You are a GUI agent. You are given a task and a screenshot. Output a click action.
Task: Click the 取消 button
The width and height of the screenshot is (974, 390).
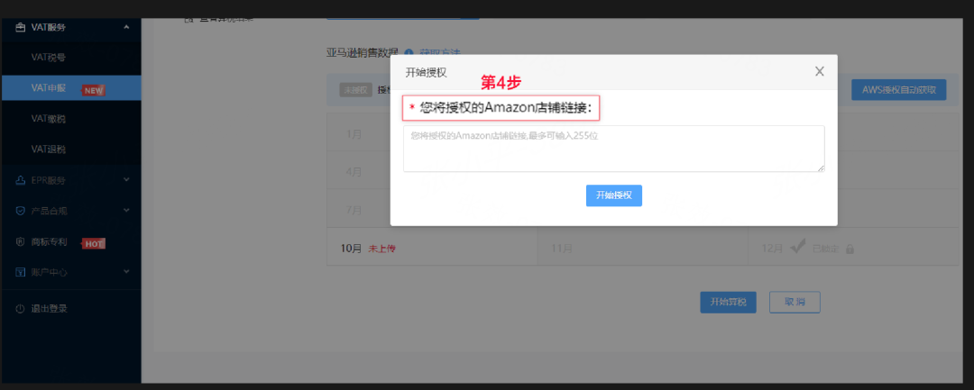[795, 302]
